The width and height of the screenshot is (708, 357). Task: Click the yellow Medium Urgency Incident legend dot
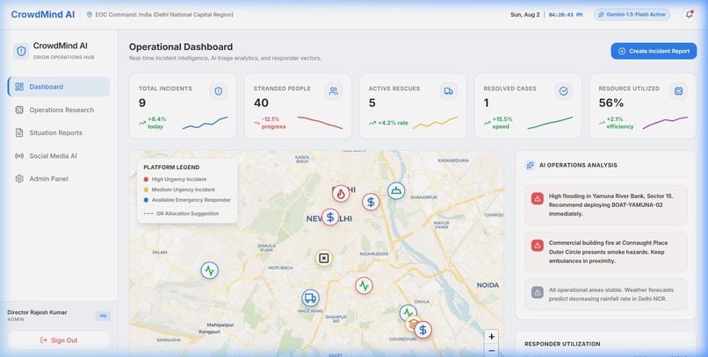coord(146,189)
